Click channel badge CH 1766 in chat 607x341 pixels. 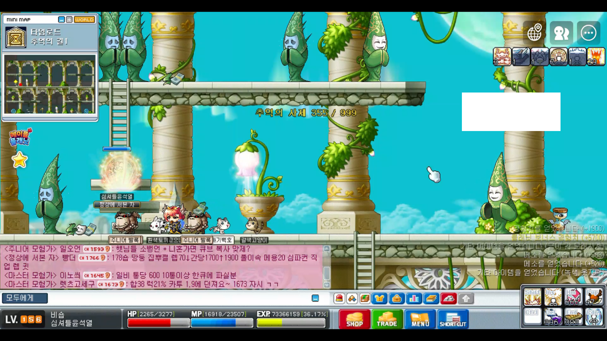[x=92, y=258]
